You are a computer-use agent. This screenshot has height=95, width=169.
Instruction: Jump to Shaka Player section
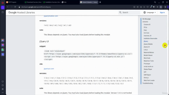click(148, 69)
